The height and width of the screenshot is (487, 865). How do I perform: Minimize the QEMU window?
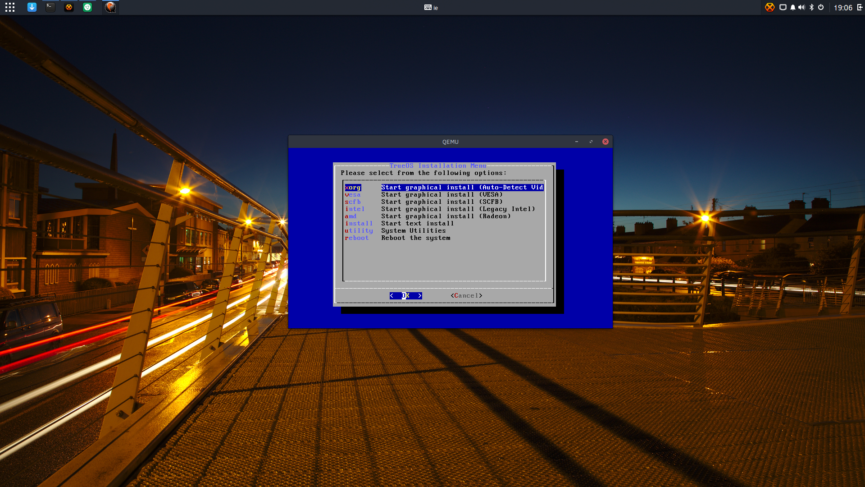[x=576, y=142]
